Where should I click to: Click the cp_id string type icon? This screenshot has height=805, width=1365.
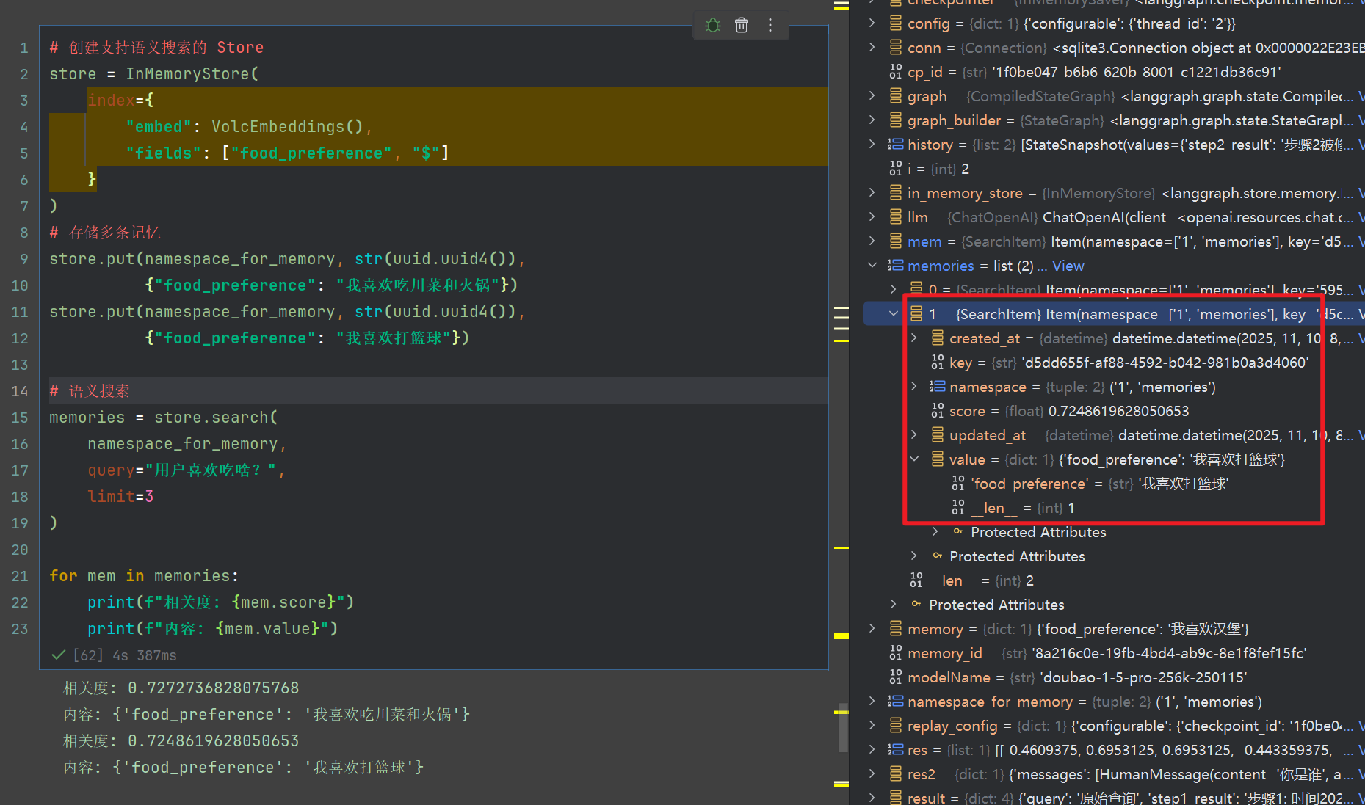tap(896, 72)
